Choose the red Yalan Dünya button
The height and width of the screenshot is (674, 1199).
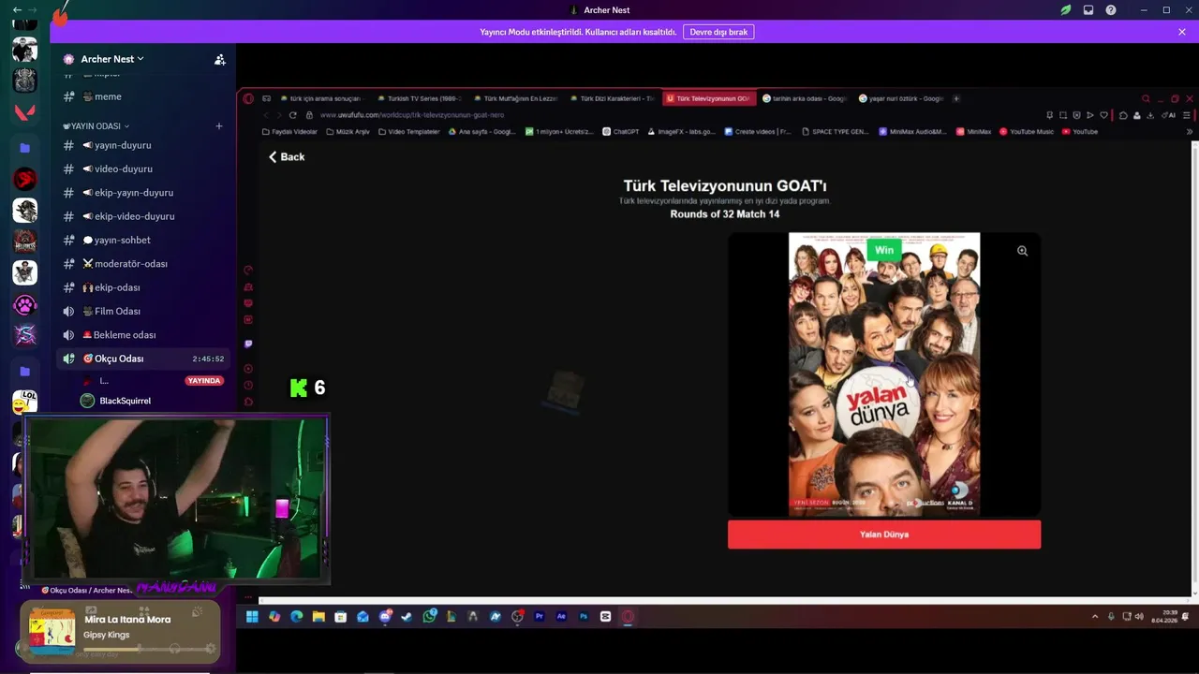tap(884, 535)
